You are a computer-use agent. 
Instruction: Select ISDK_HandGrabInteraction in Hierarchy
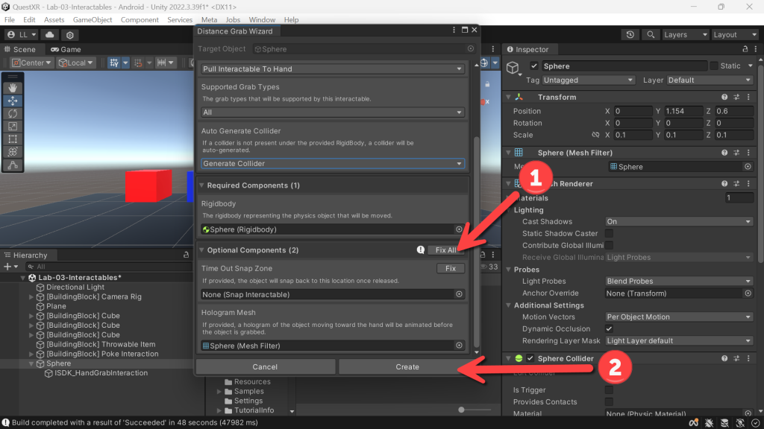click(x=101, y=373)
